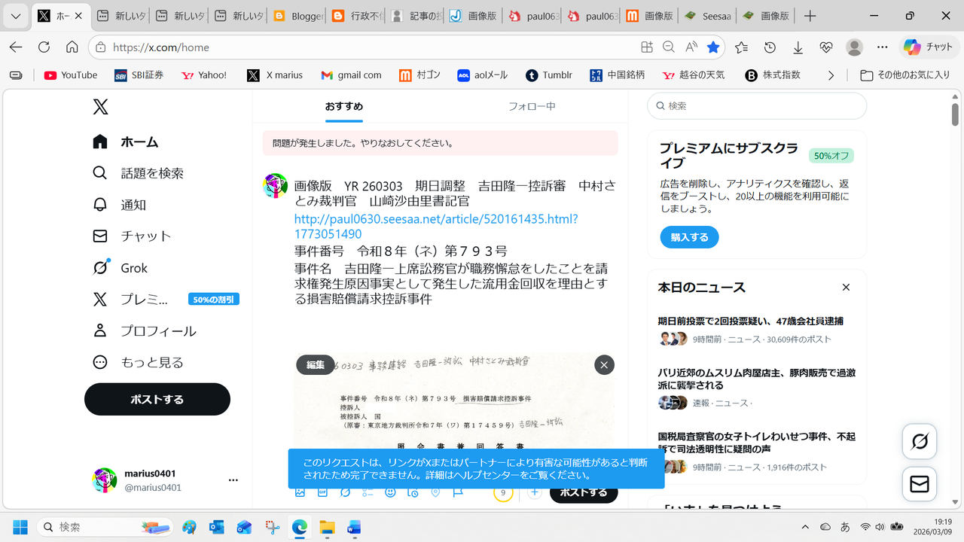964x542 pixels.
Task: Open floating messages envelope button
Action: point(920,485)
